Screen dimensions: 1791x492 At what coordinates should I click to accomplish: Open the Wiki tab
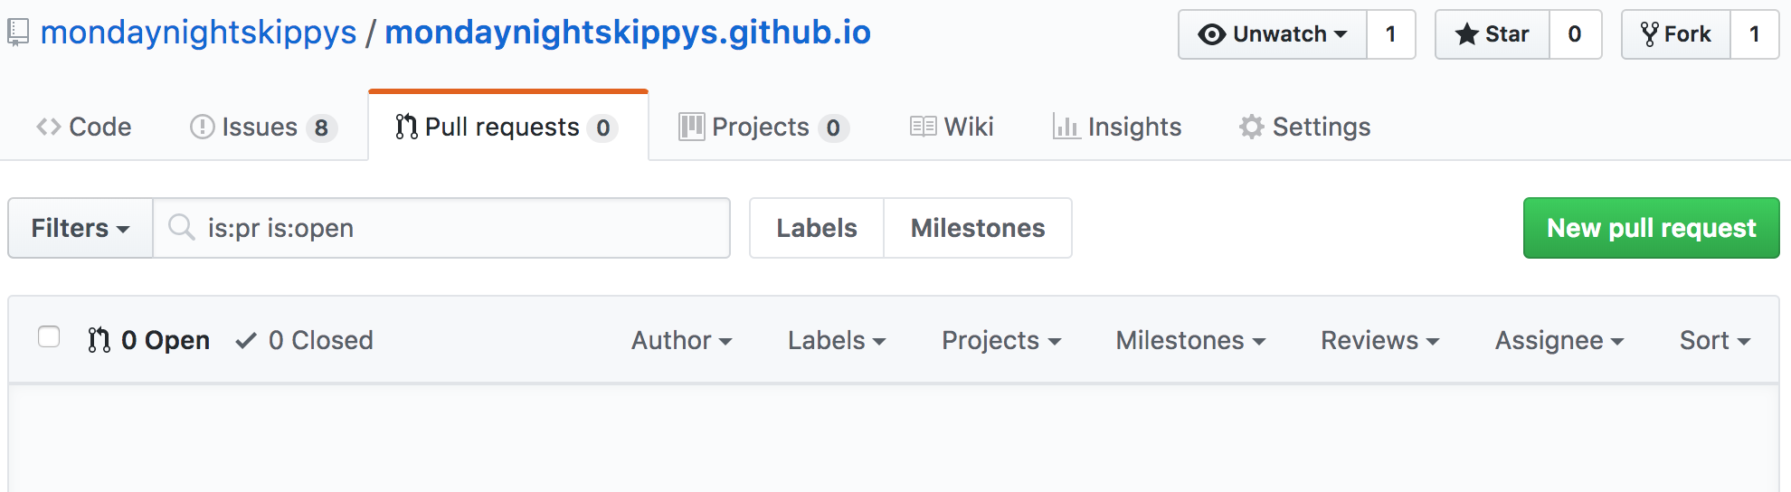pos(952,127)
